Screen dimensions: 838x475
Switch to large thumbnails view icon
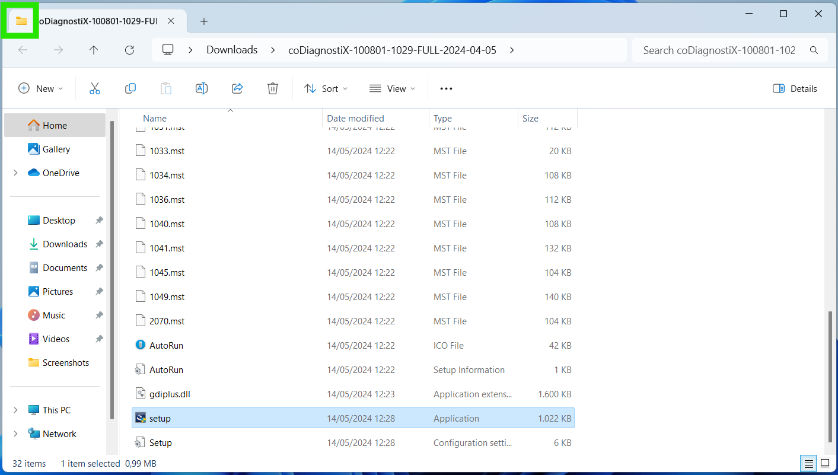(825, 463)
